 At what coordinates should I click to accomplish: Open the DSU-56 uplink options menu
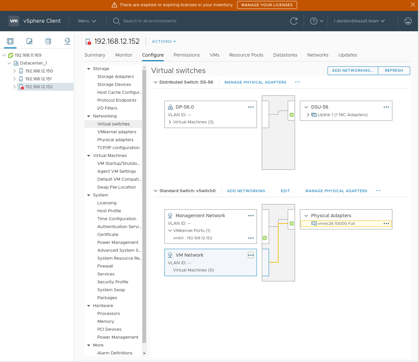pyautogui.click(x=386, y=107)
